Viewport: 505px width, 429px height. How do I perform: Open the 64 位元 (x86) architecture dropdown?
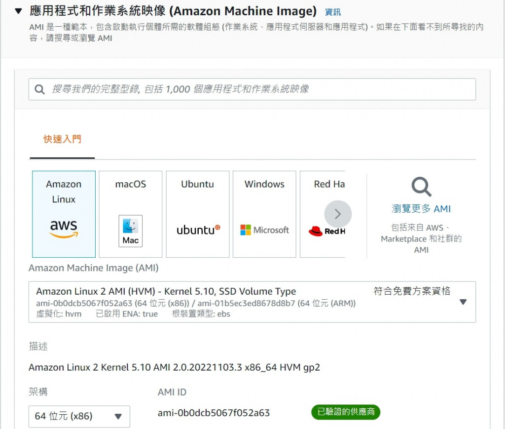tap(79, 416)
